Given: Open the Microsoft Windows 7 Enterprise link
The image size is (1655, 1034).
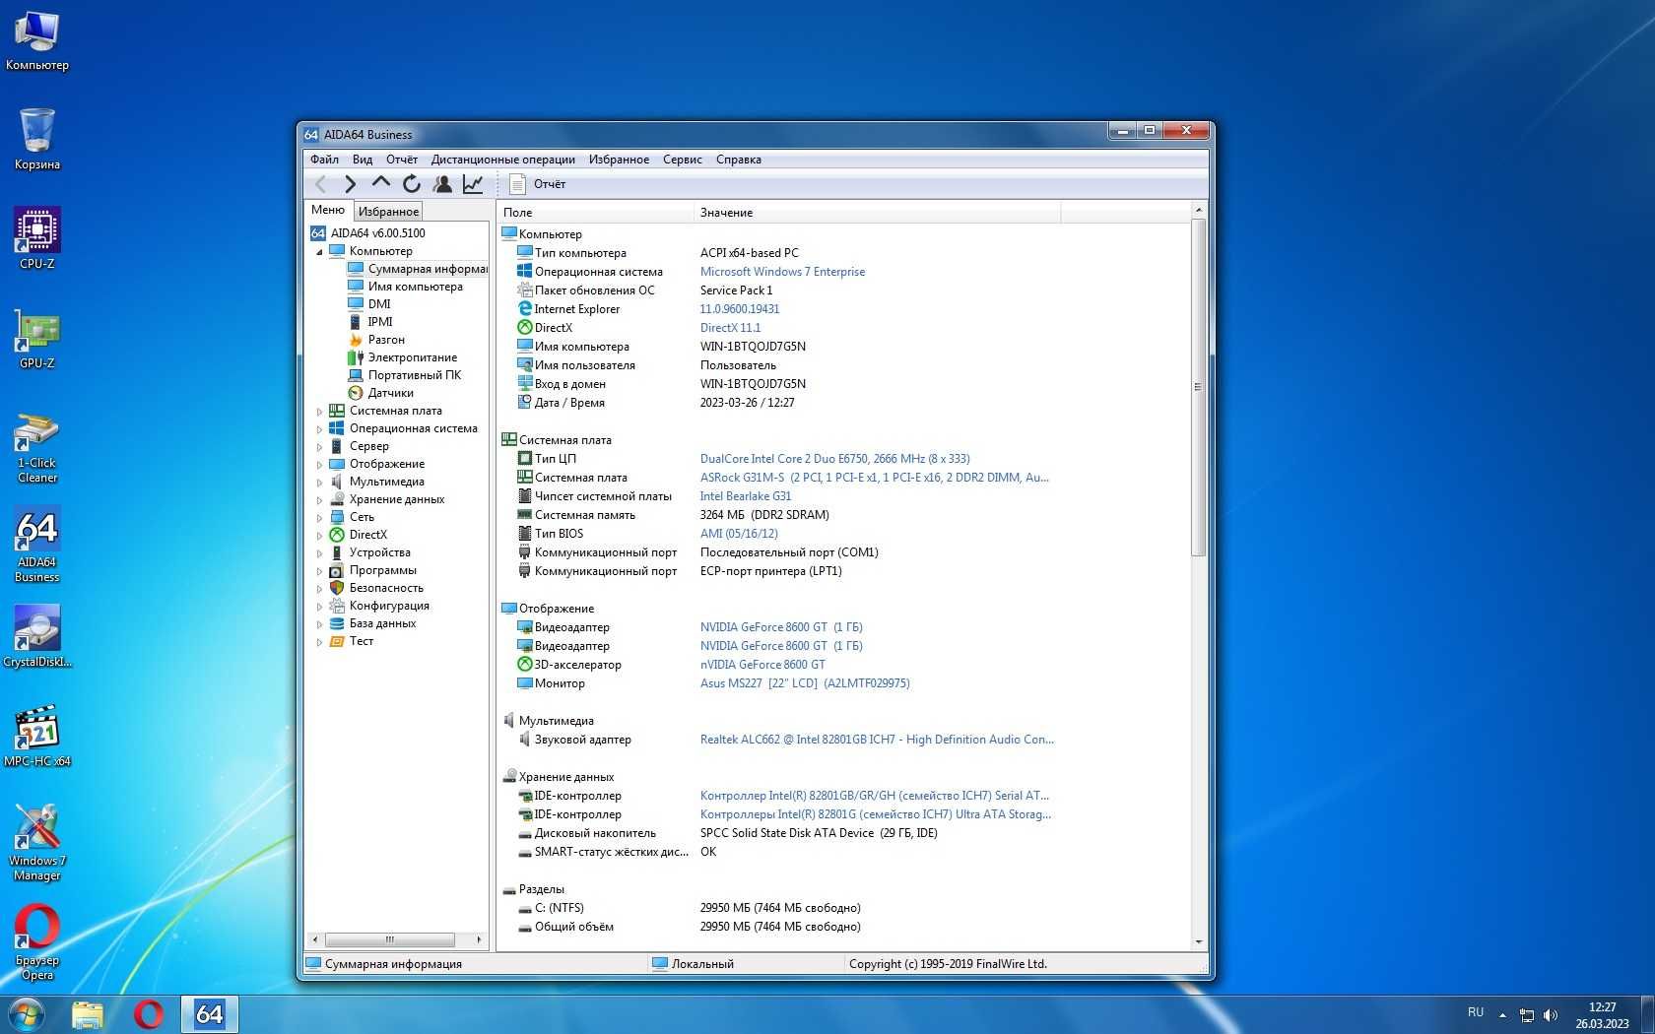Looking at the screenshot, I should pyautogui.click(x=782, y=272).
